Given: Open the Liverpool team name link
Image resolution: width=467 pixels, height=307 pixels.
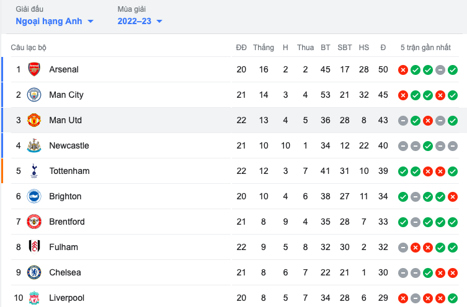Looking at the screenshot, I should tap(66, 298).
